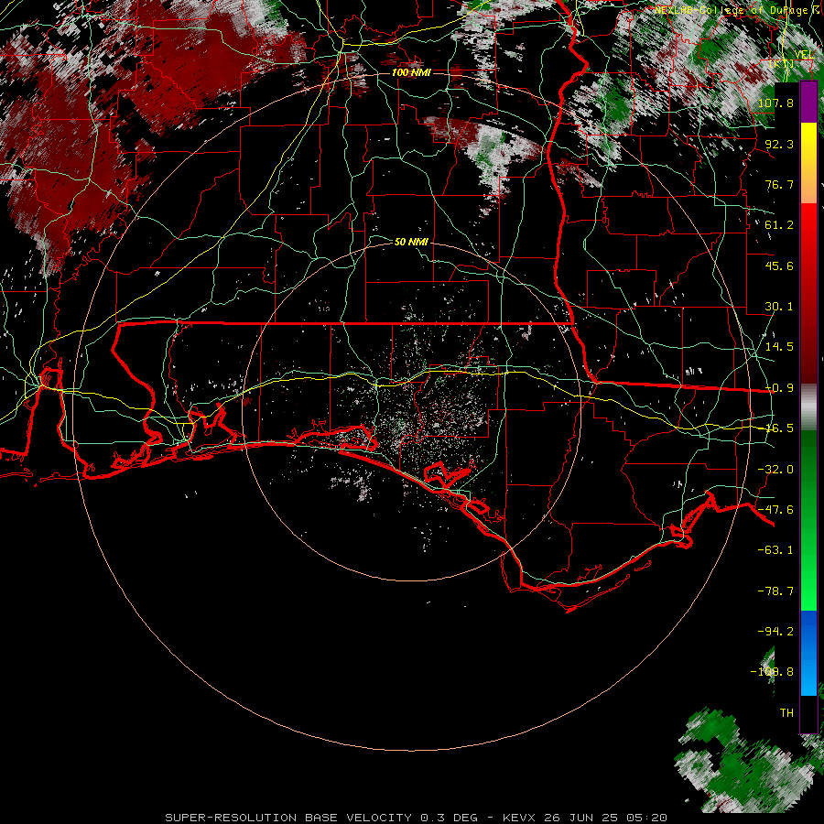Click the KEVX station identifier in the footer
The width and height of the screenshot is (824, 824).
click(519, 818)
